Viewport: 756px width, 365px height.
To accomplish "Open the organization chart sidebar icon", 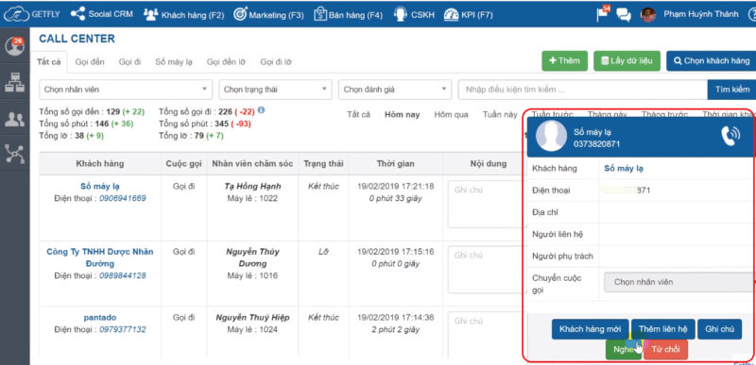I will (14, 82).
